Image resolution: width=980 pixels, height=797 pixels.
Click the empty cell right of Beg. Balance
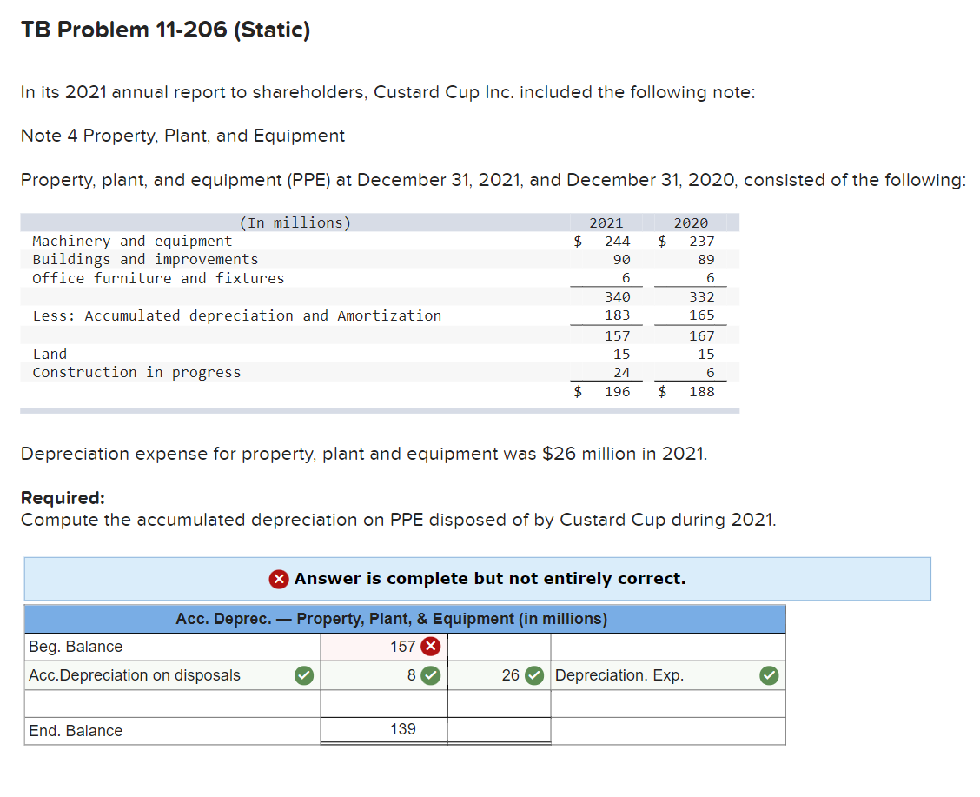[x=499, y=646]
